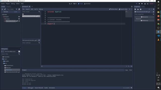
Task: Create new resource in Inspector
Action: [135, 9]
